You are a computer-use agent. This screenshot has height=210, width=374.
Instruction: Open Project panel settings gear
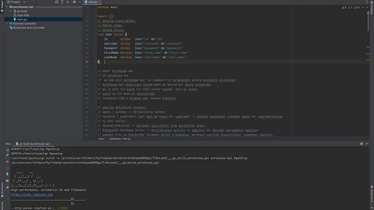click(x=74, y=2)
